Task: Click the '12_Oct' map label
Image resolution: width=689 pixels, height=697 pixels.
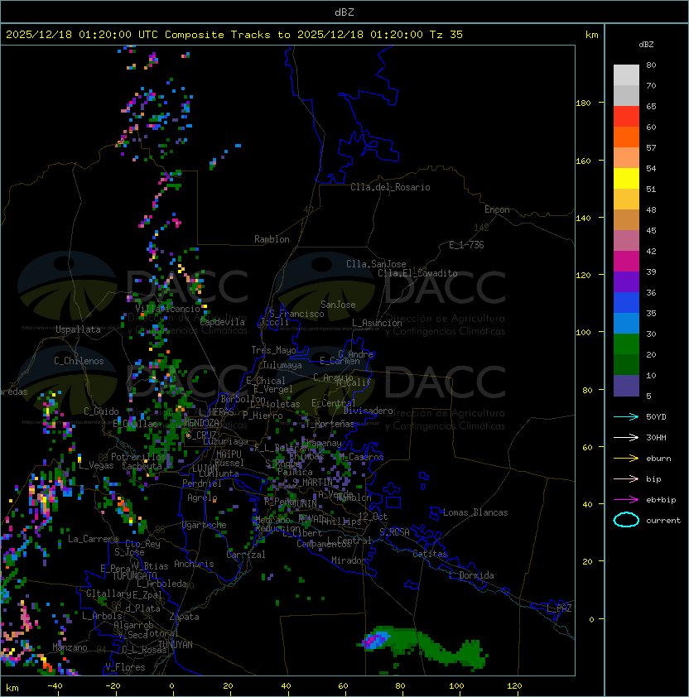Action: pos(373,517)
